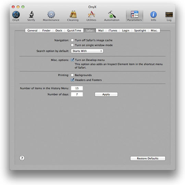Zoom OnyX window with green button
This screenshot has height=185, width=185.
pos(23,7)
